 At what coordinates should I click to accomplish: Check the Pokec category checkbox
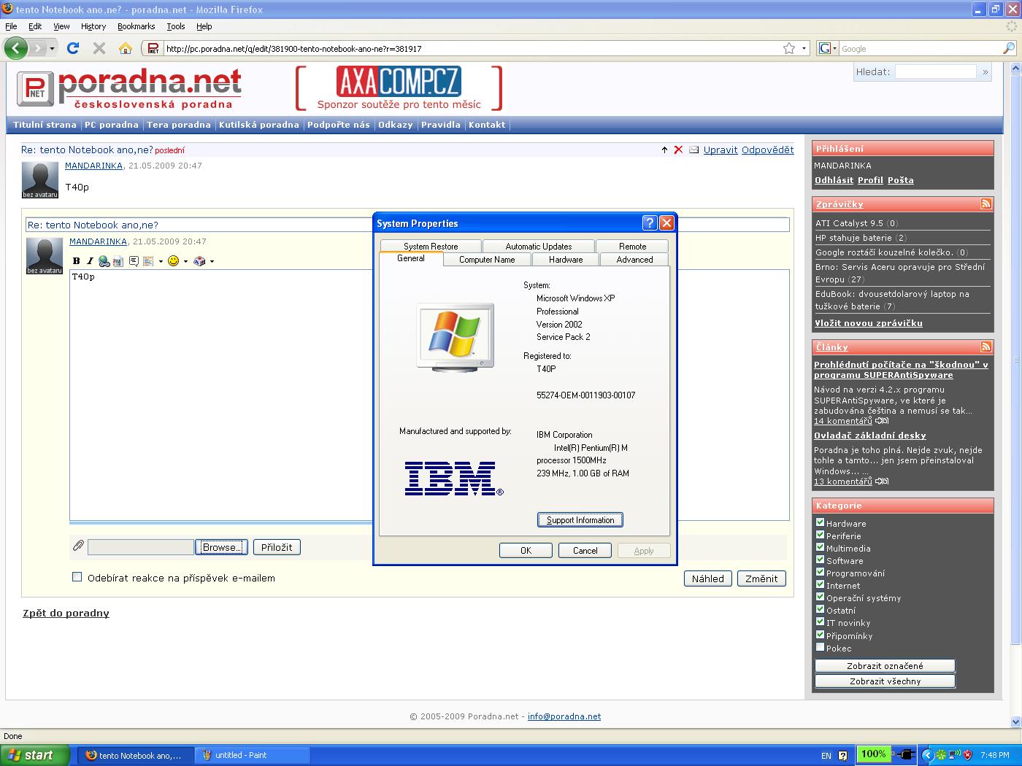click(820, 647)
